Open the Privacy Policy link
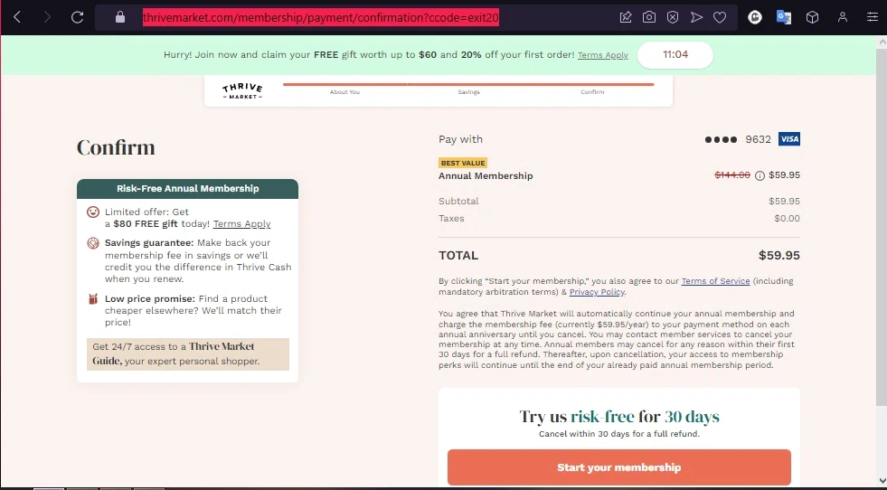Image resolution: width=887 pixels, height=490 pixels. tap(597, 292)
